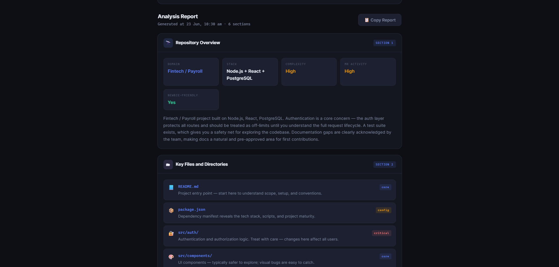559x267 pixels.
Task: Click the SECTION 2 badge
Action: [x=384, y=165]
